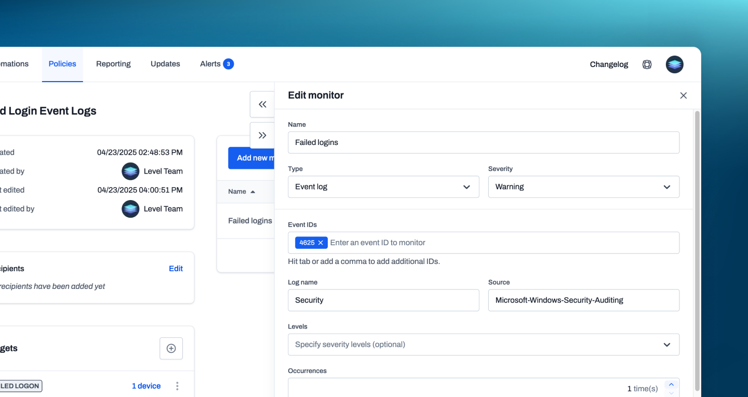Image resolution: width=748 pixels, height=397 pixels.
Task: Open the three-dot menu beside 1 device
Action: (x=177, y=386)
